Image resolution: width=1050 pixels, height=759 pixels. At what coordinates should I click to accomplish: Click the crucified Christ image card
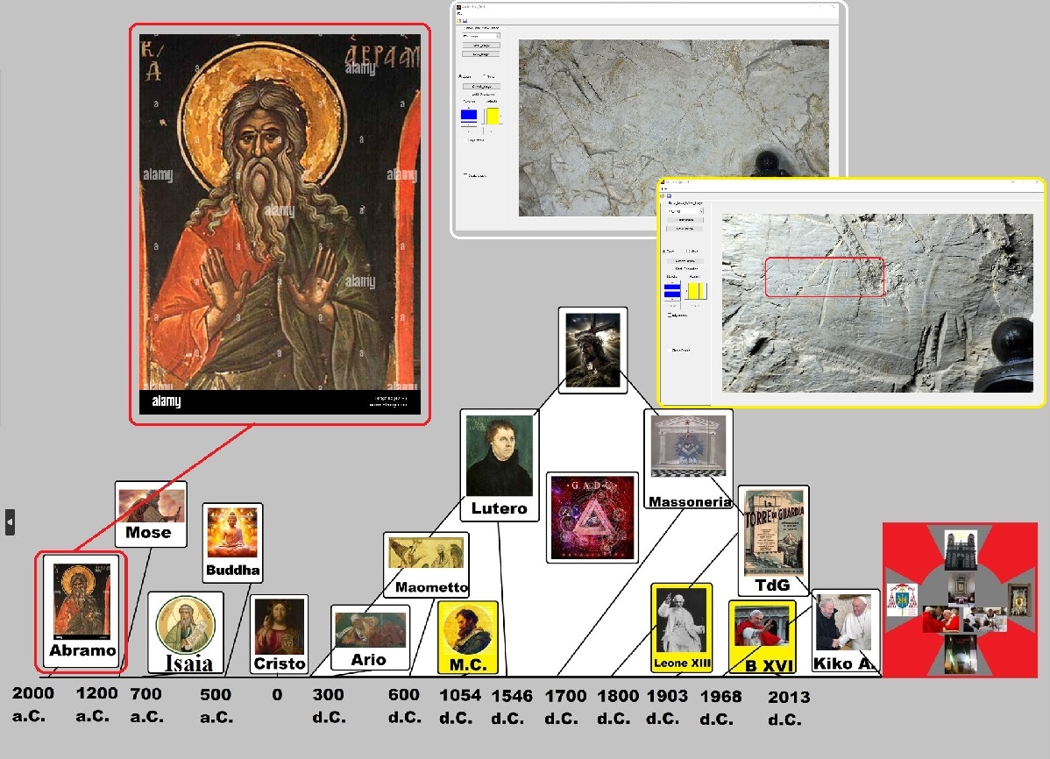[x=592, y=350]
